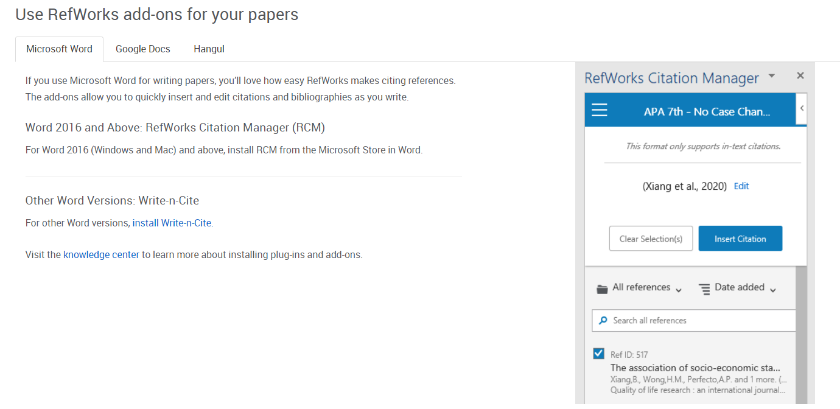840x409 pixels.
Task: Open the RefWorks Citation Manager pane options arrow
Action: click(x=772, y=76)
